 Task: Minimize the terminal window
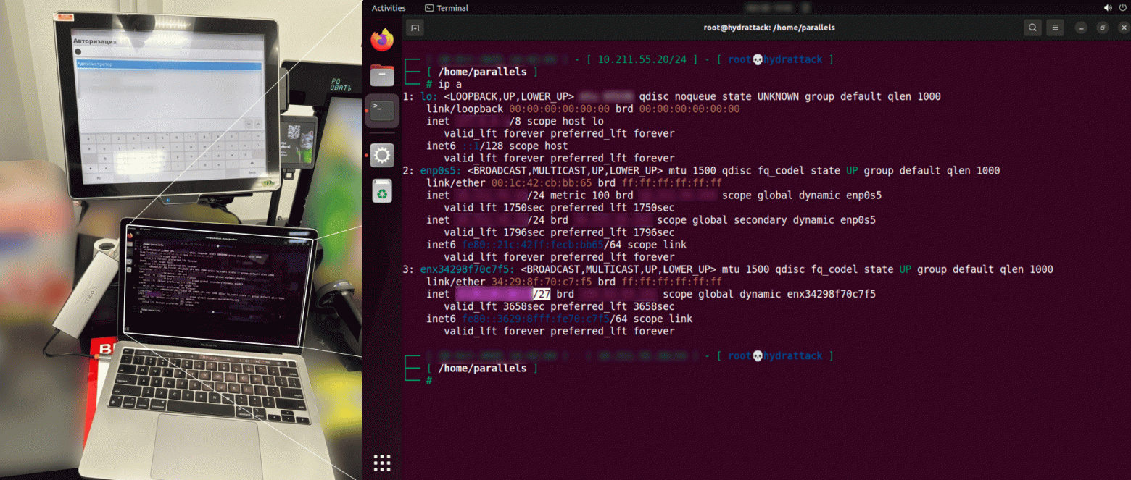click(1082, 28)
